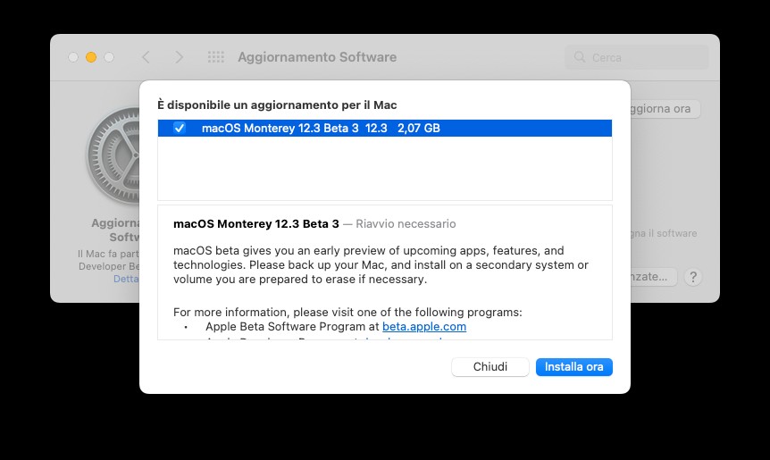
Task: Click the Cerca search field
Action: pyautogui.click(x=637, y=57)
